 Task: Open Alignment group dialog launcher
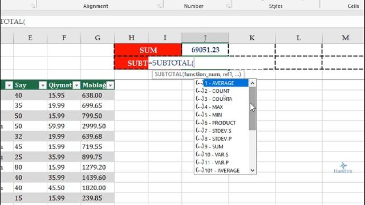click(160, 6)
